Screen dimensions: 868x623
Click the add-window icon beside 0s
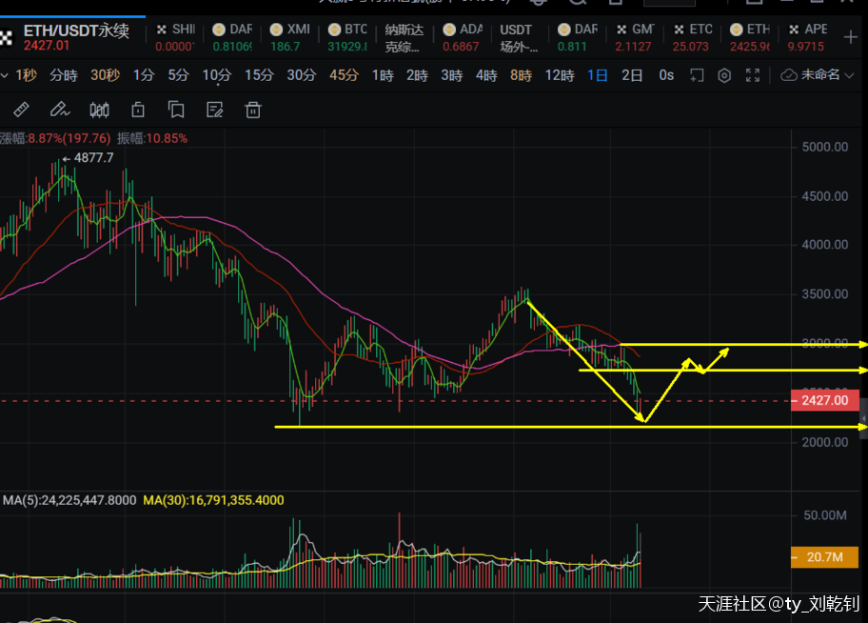click(x=697, y=75)
